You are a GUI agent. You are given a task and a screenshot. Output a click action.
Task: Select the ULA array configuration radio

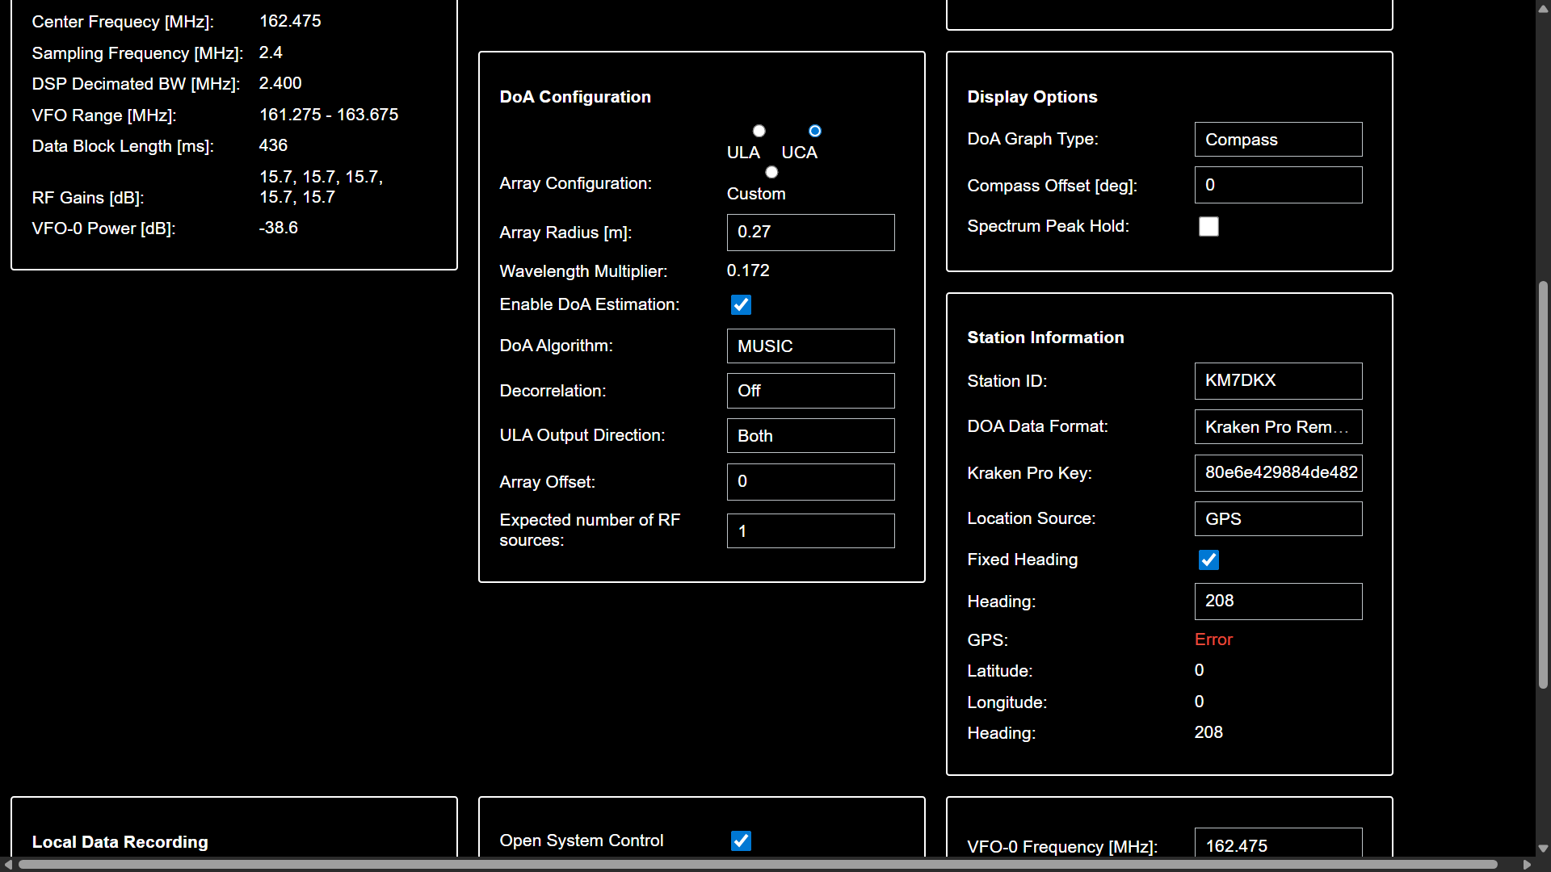pyautogui.click(x=759, y=131)
